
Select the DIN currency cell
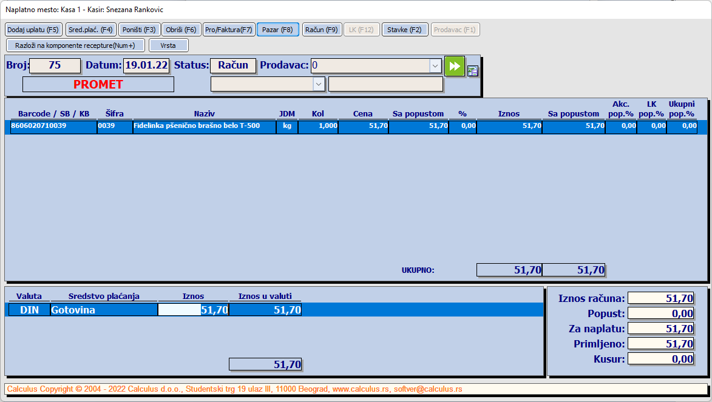(x=29, y=310)
